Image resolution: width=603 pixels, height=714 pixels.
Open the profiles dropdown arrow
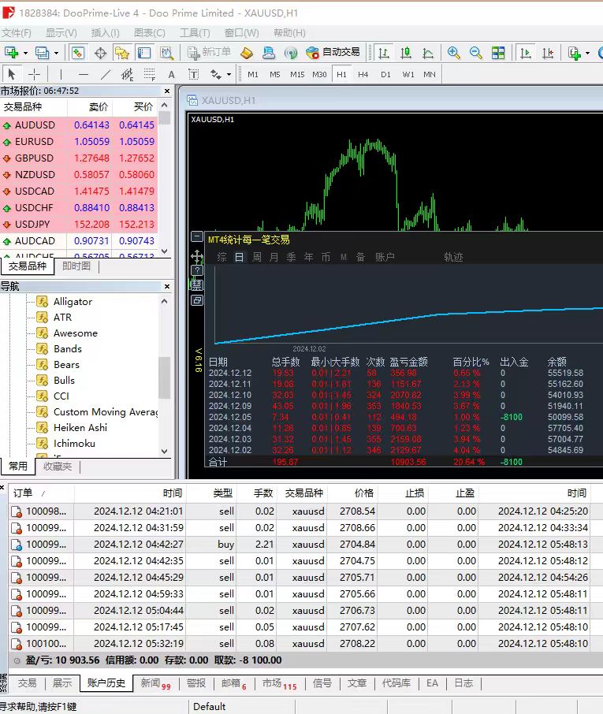click(56, 53)
